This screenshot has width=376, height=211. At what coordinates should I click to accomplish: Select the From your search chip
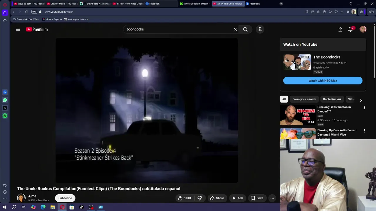click(304, 99)
